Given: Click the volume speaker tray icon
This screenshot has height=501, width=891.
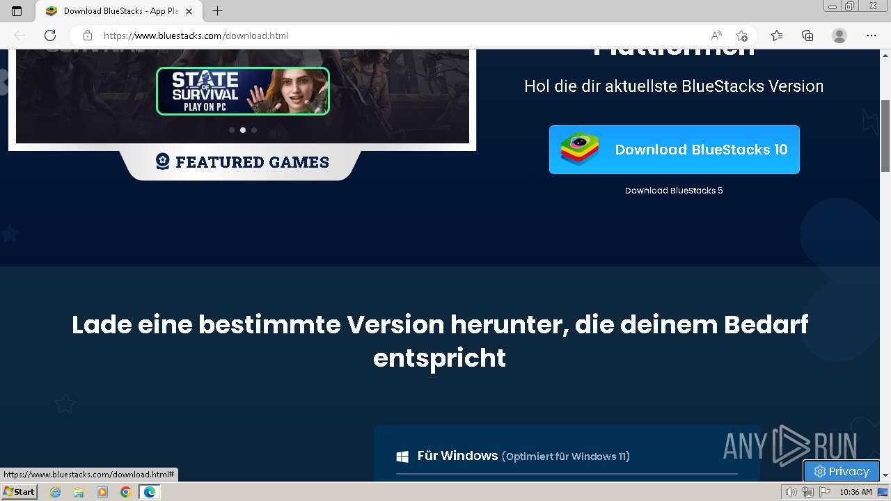Looking at the screenshot, I should (791, 492).
